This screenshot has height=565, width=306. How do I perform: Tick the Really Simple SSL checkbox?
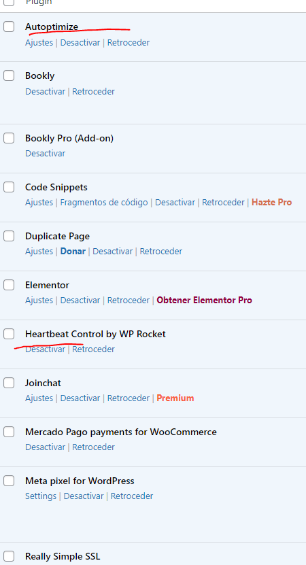coord(9,556)
